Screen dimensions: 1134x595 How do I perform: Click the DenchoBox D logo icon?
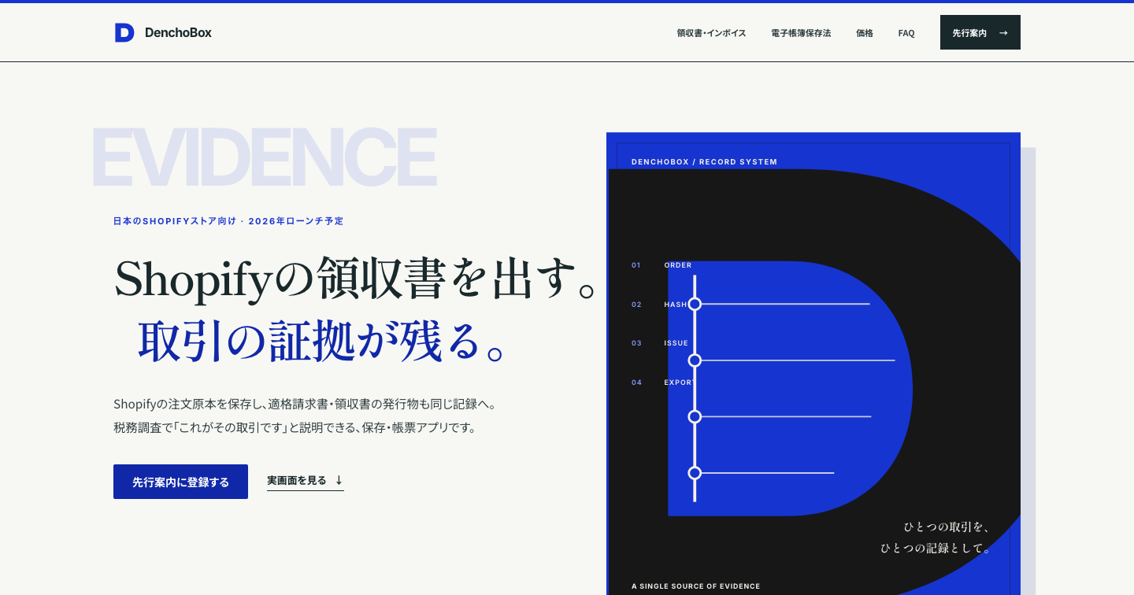pos(124,32)
